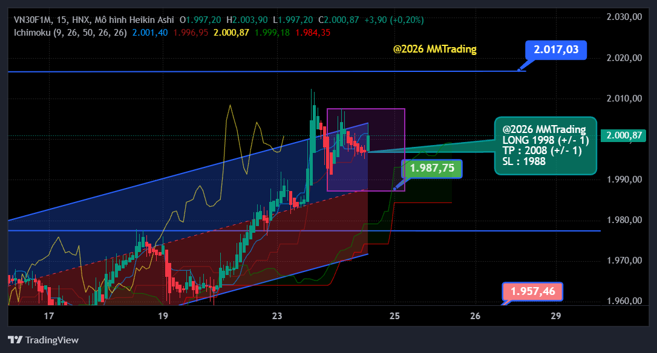Select the 1.987,75 green price callout
The width and height of the screenshot is (657, 353).
pyautogui.click(x=432, y=168)
